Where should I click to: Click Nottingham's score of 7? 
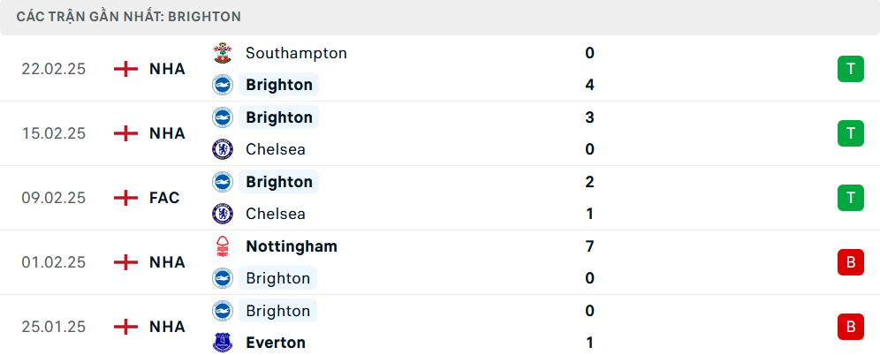[x=589, y=246]
